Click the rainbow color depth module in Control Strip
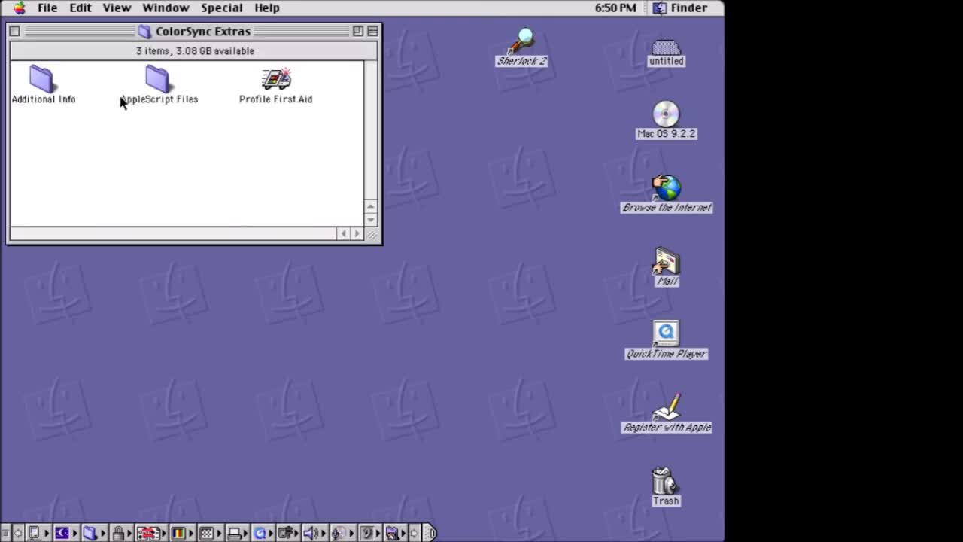 click(x=178, y=533)
